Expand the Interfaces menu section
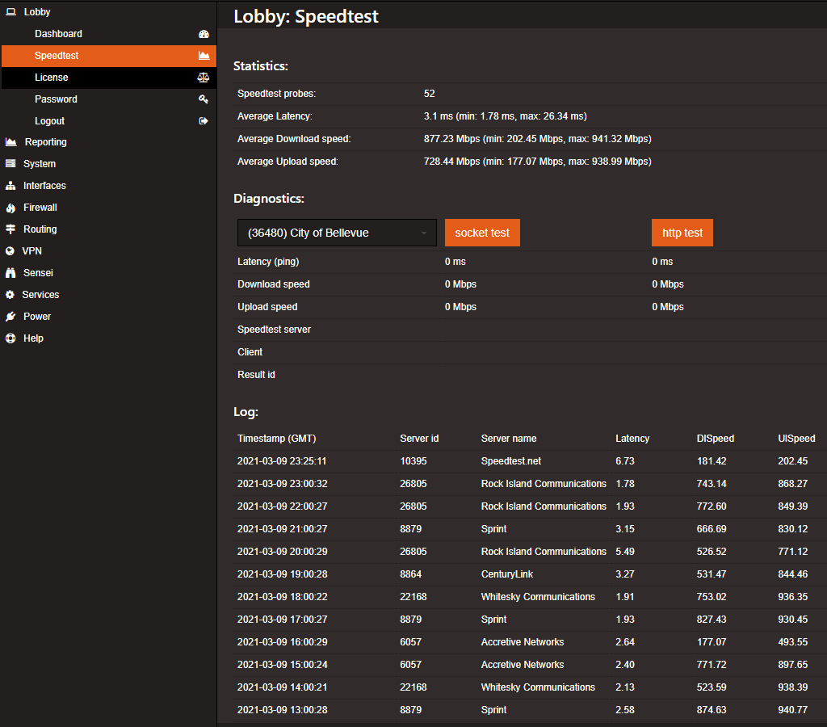Image resolution: width=827 pixels, height=727 pixels. tap(44, 186)
